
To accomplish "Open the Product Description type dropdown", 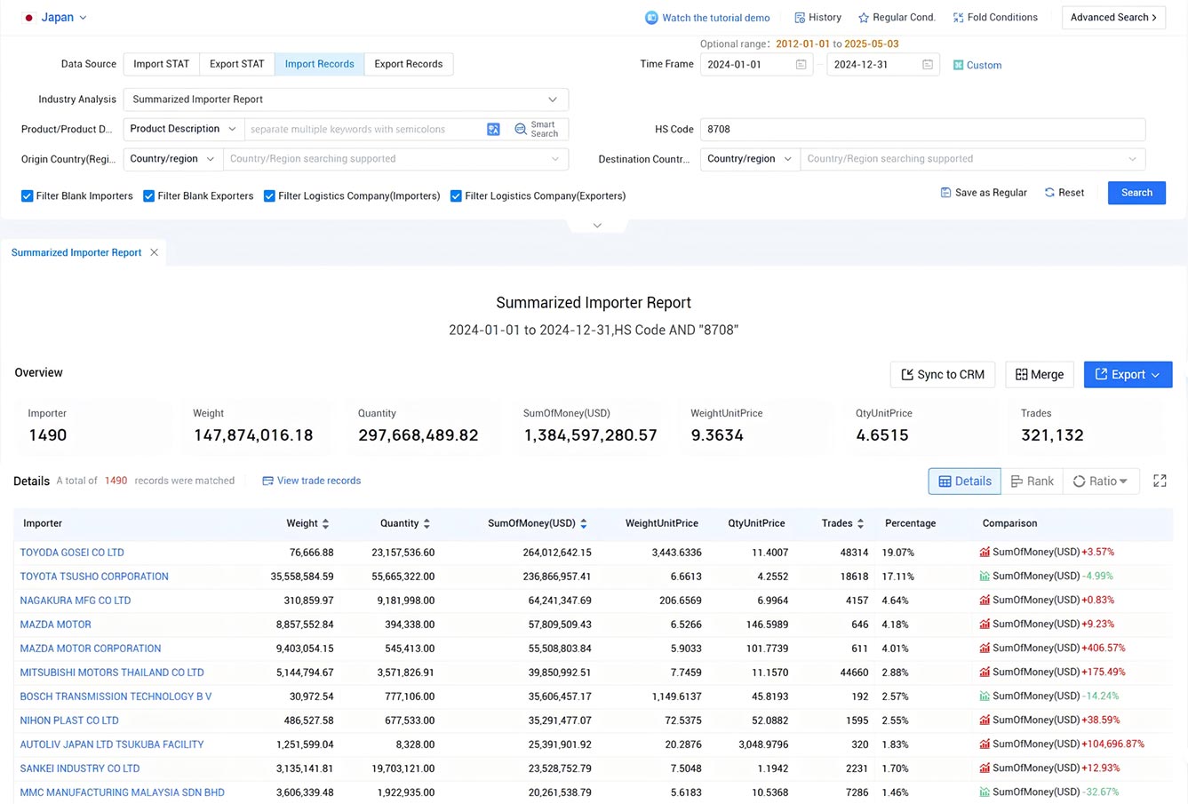I will point(183,130).
